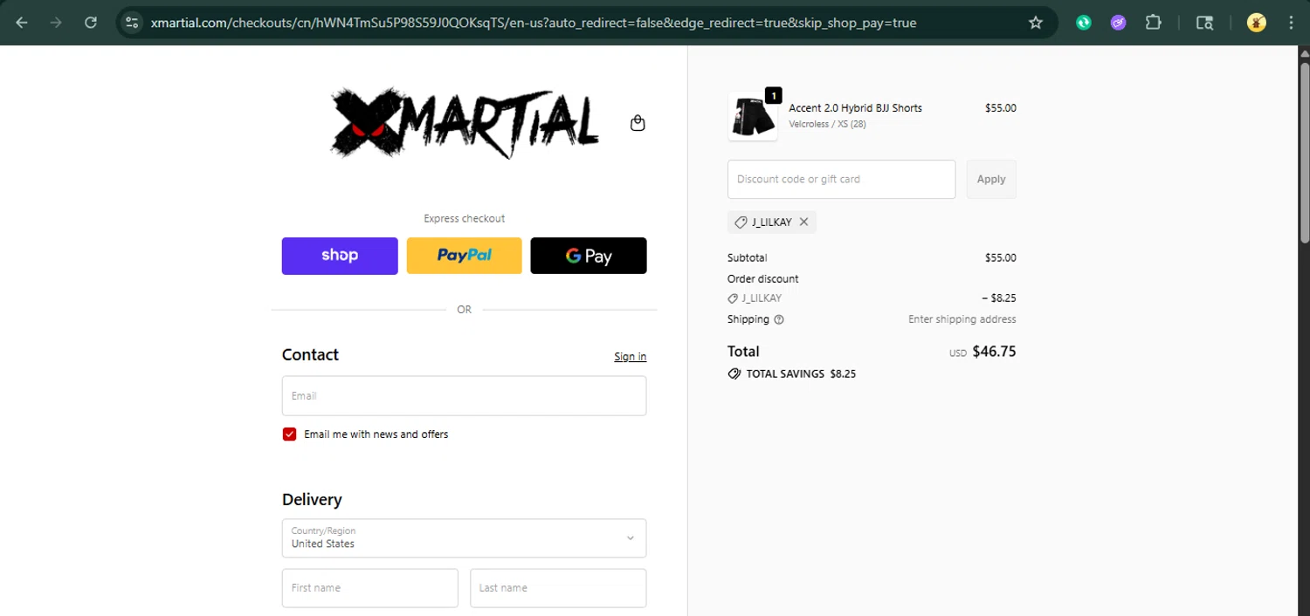Go back to the previous page

pos(22,23)
